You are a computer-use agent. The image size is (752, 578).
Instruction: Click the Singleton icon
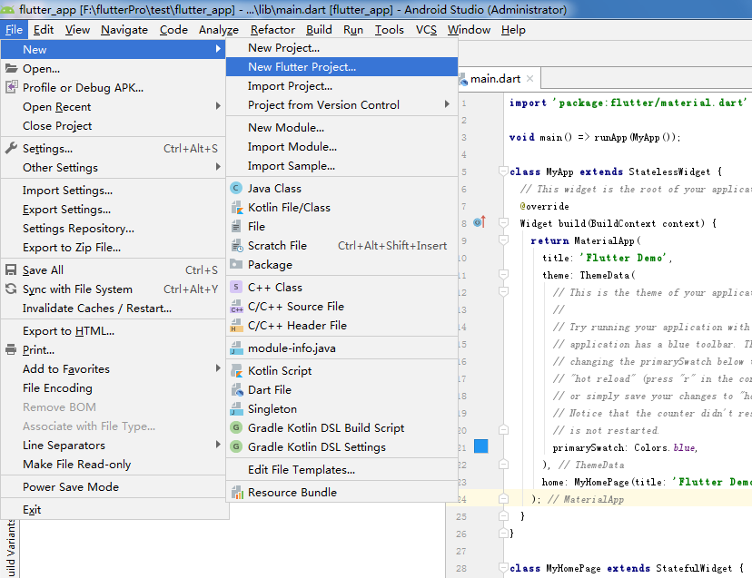tap(237, 409)
